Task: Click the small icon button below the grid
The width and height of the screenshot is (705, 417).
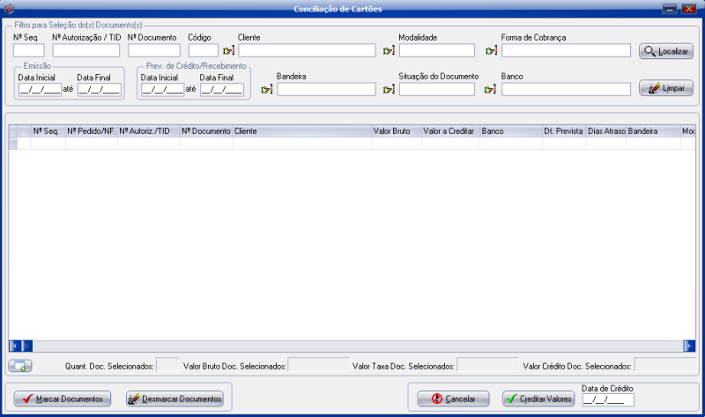Action: [19, 365]
